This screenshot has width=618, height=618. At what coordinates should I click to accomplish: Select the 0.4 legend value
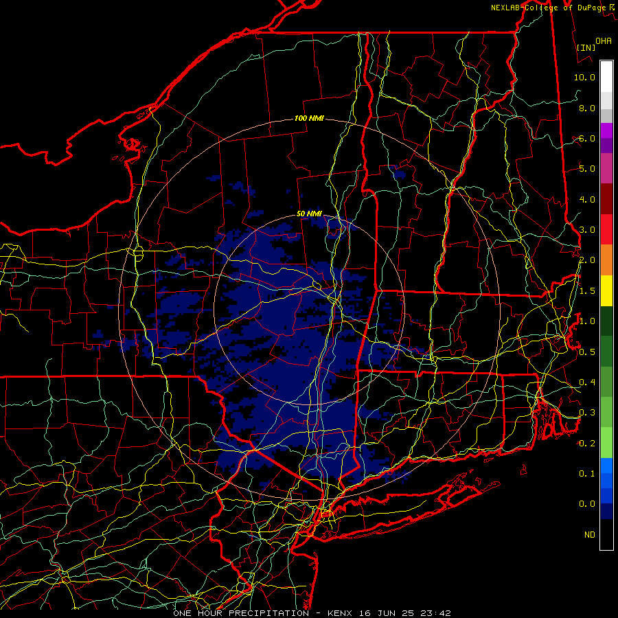587,382
